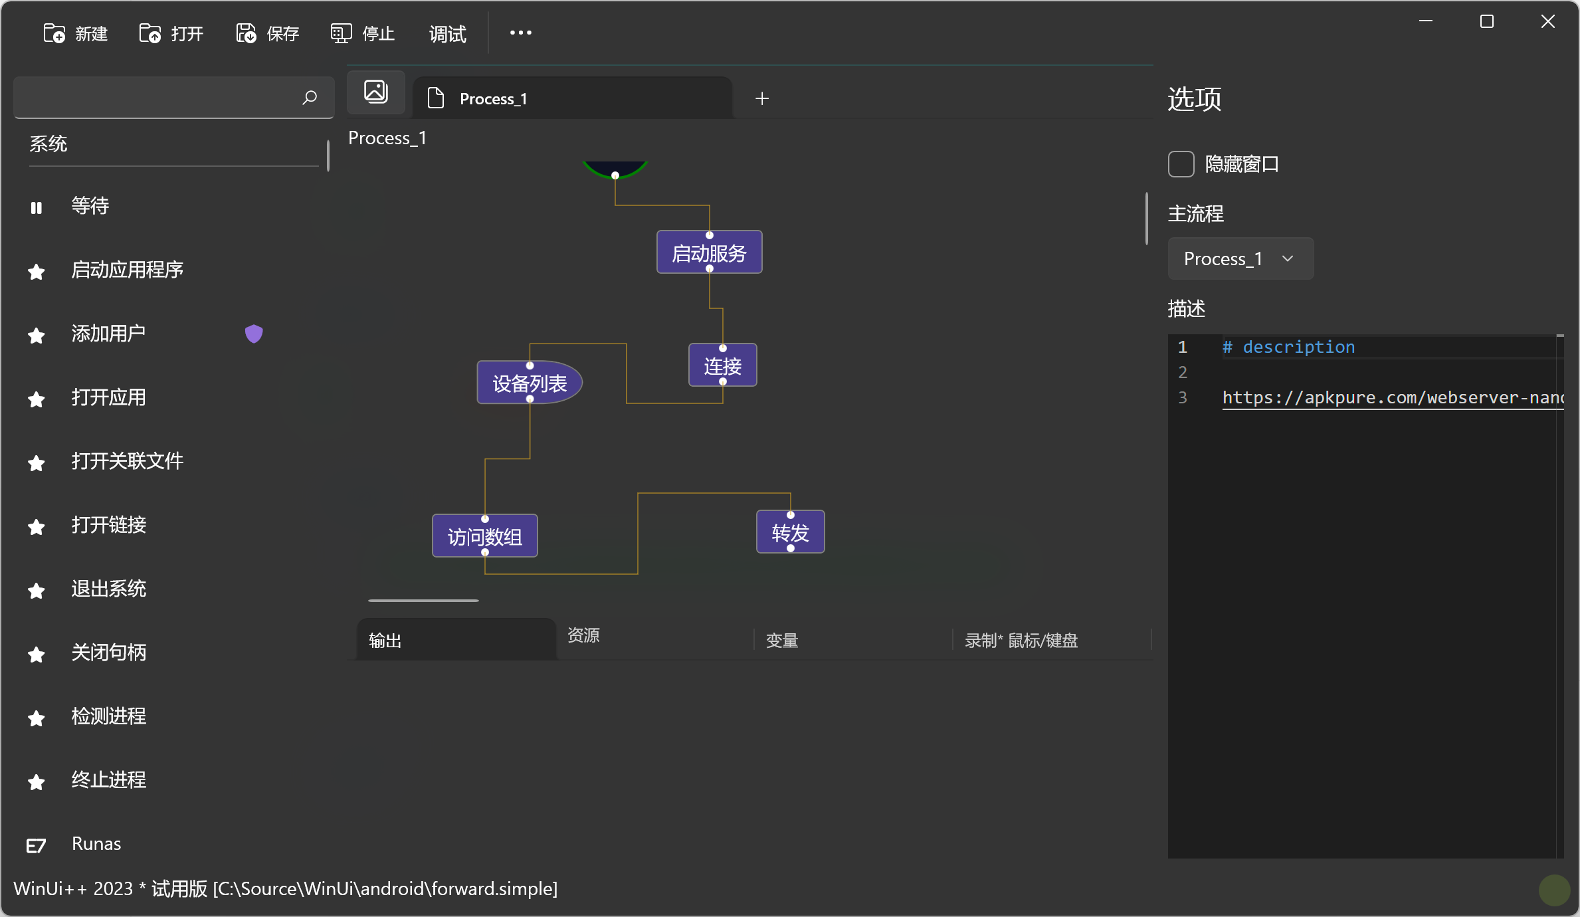The image size is (1580, 917).
Task: Click the Open (打开) file icon
Action: click(x=150, y=33)
